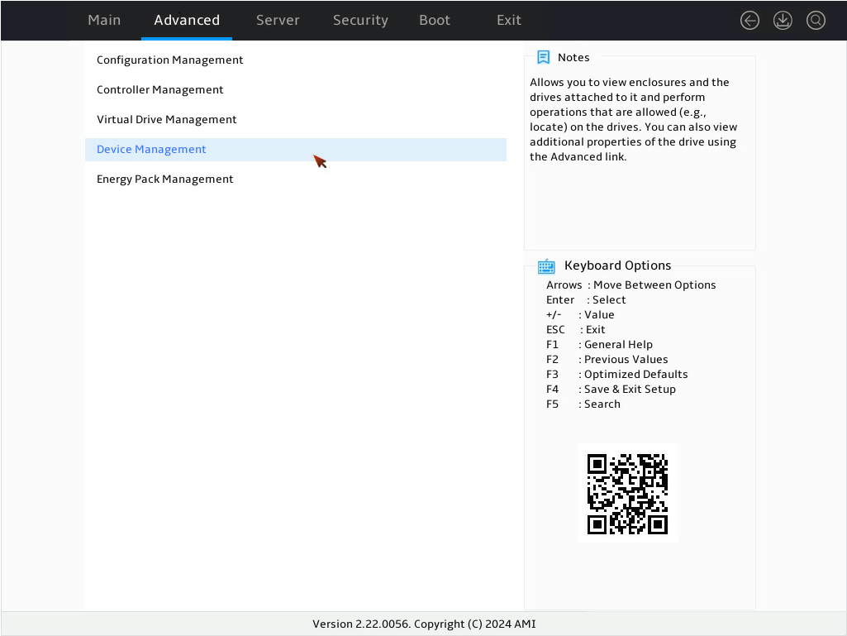Open Controller Management

tap(296, 90)
